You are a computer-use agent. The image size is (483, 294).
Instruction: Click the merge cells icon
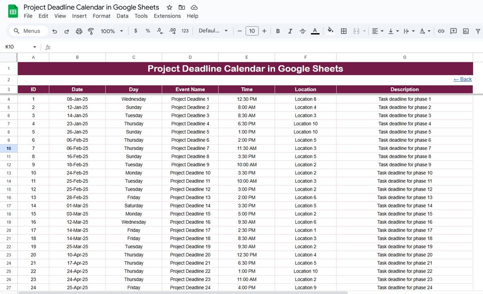tap(357, 31)
